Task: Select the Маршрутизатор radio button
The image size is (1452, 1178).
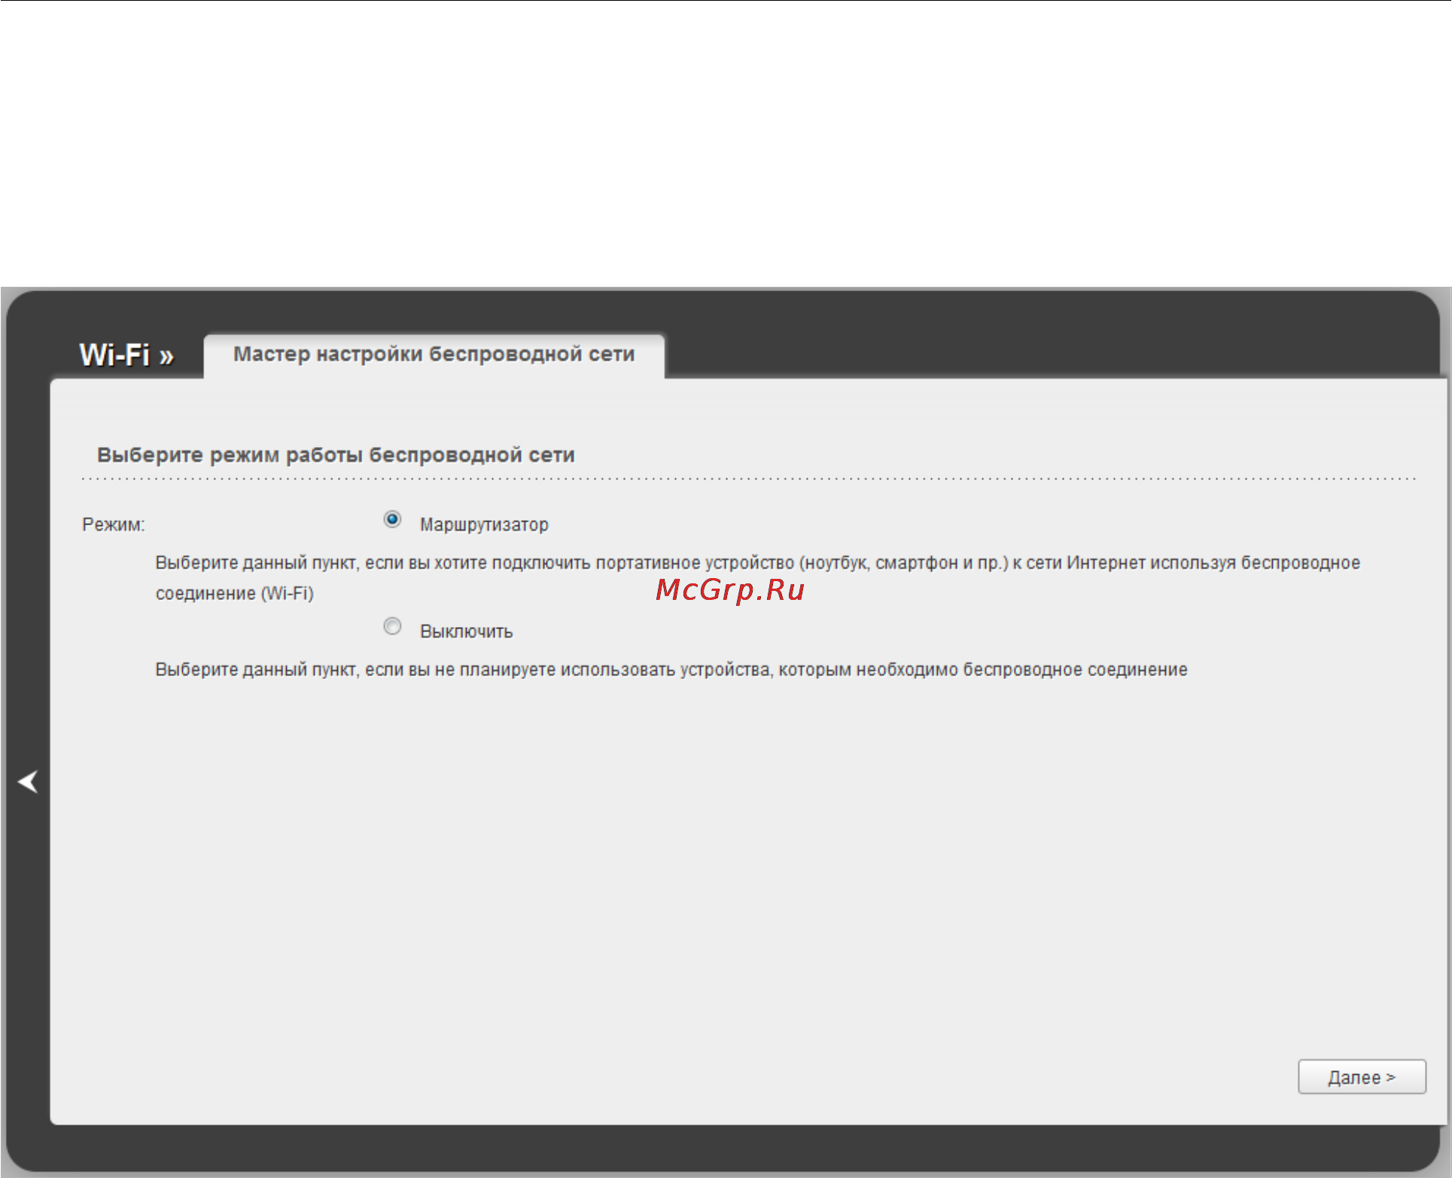Action: (x=392, y=519)
